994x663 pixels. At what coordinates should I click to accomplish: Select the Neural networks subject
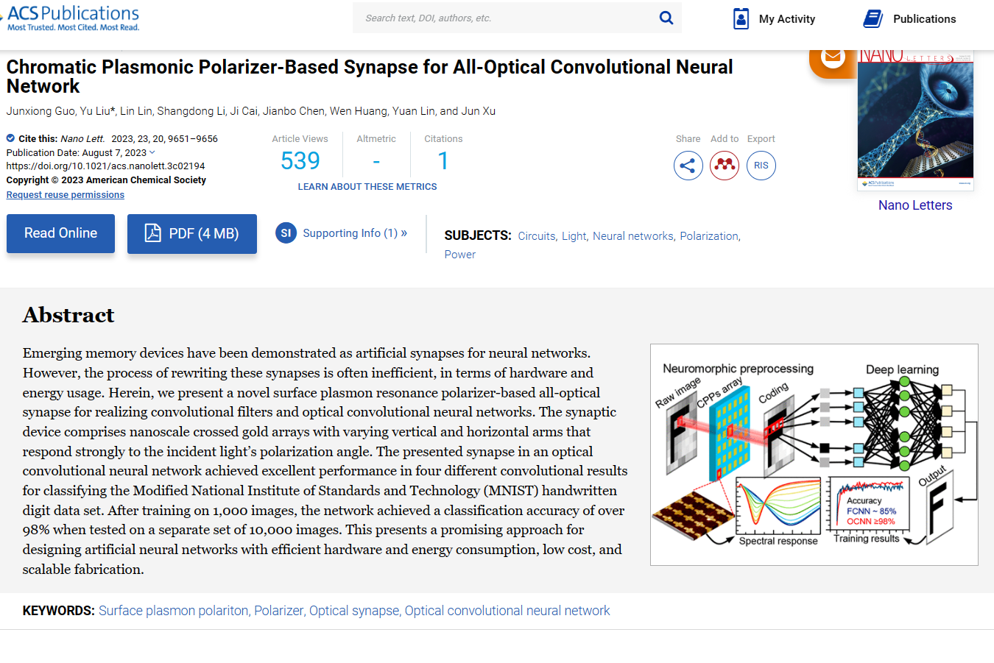633,236
